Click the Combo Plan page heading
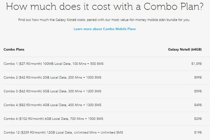210x140 pixels. click(x=105, y=7)
